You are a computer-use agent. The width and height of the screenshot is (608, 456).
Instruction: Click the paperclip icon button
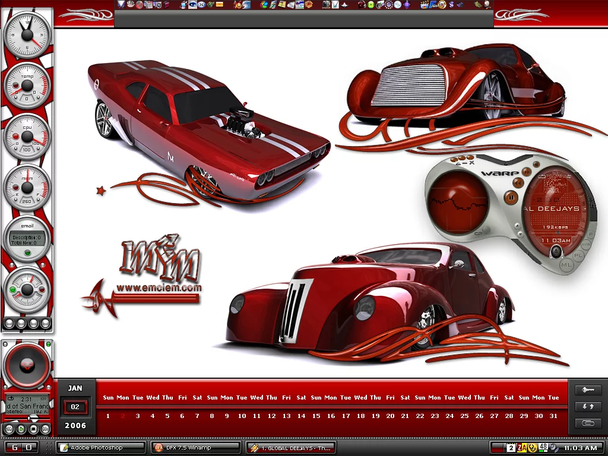(588, 423)
